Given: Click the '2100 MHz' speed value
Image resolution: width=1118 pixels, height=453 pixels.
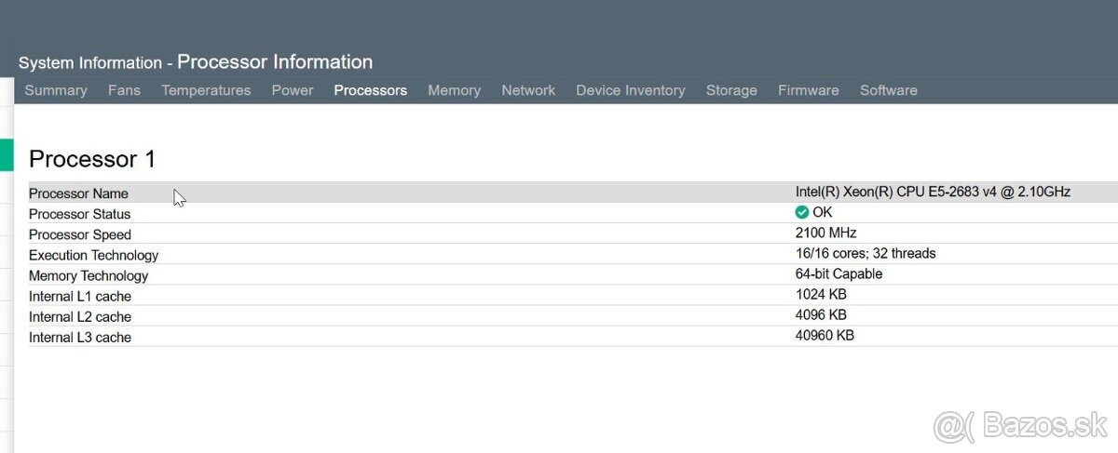Looking at the screenshot, I should 825,233.
